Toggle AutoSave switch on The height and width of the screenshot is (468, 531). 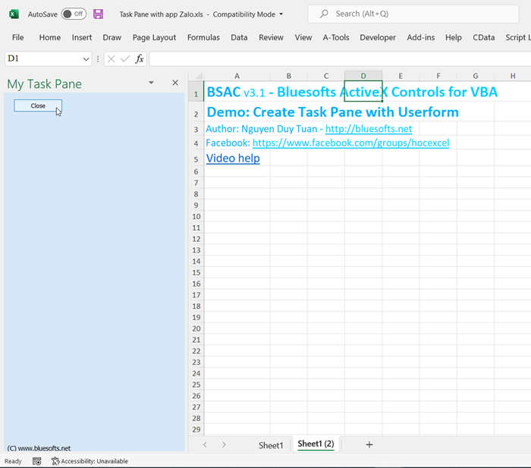(74, 14)
